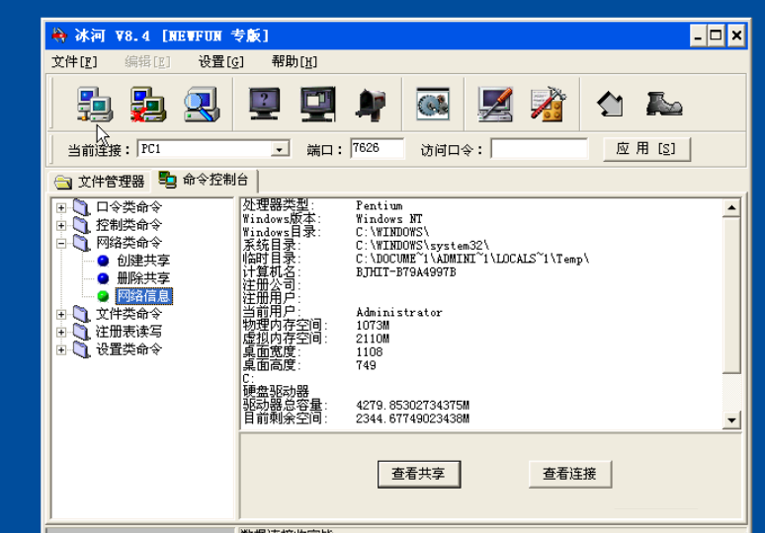The width and height of the screenshot is (765, 533).
Task: Expand the 文件类命令 tree node
Action: (61, 314)
